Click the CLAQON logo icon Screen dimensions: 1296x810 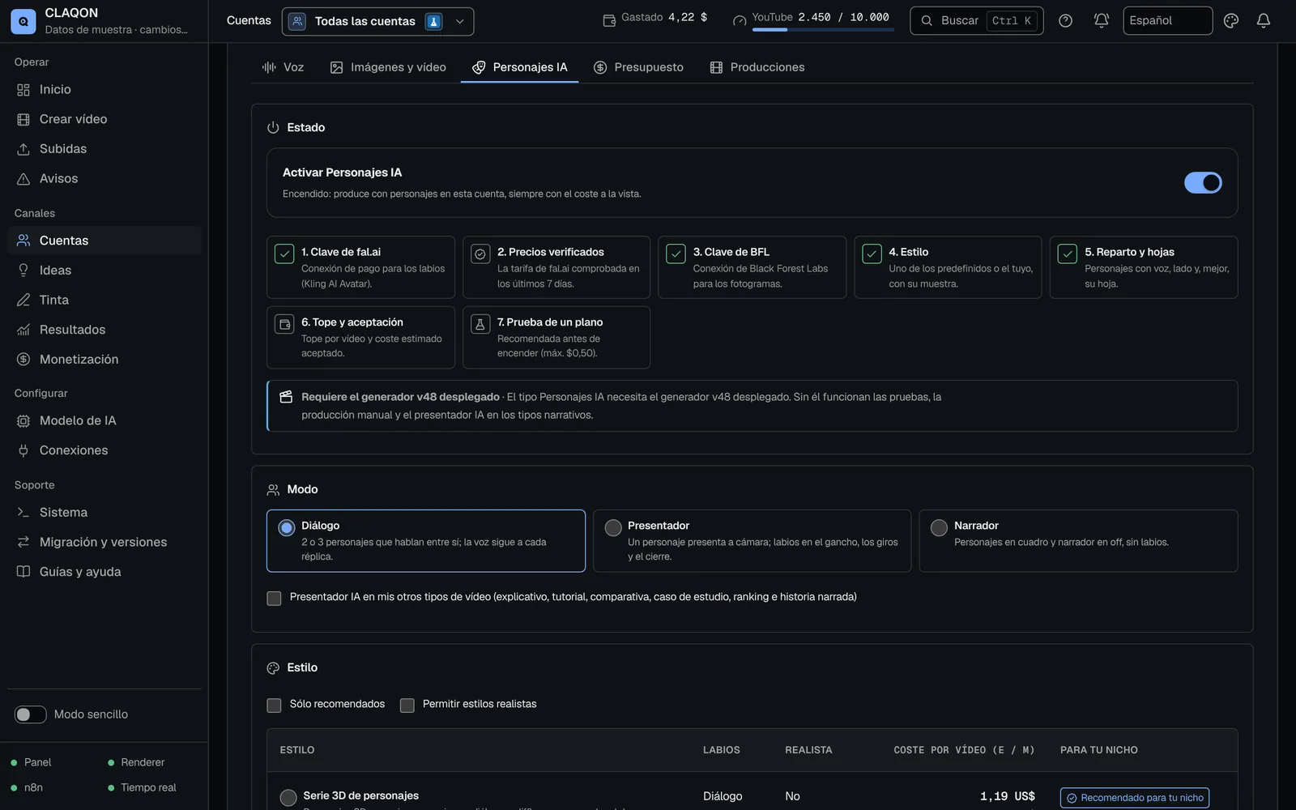tap(23, 21)
